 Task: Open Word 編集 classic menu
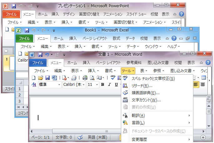pyautogui.click(x=60, y=71)
